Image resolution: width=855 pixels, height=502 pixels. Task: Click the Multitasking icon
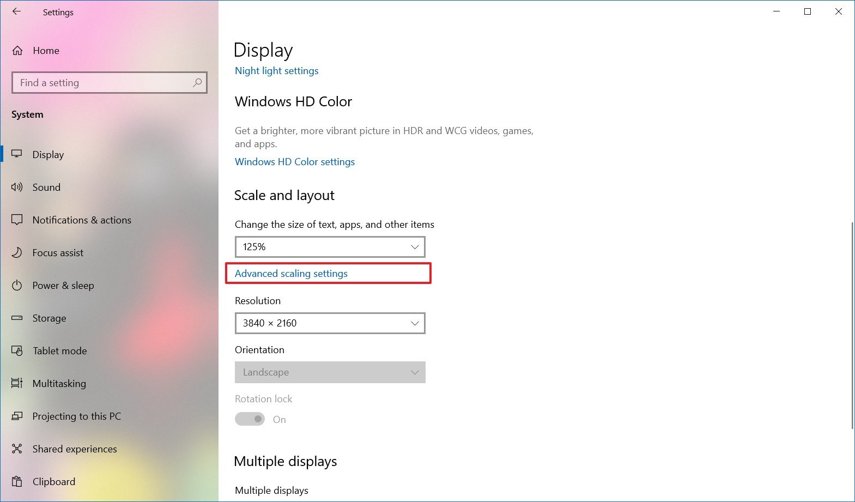click(17, 383)
